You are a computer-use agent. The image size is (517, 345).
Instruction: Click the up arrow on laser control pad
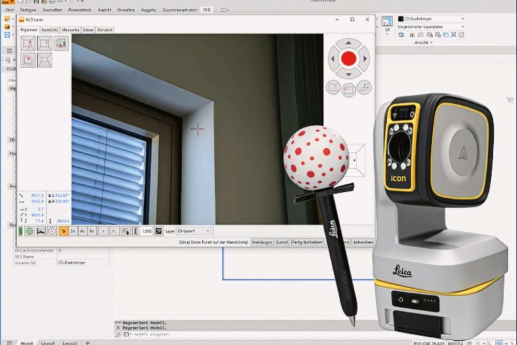coord(348,43)
